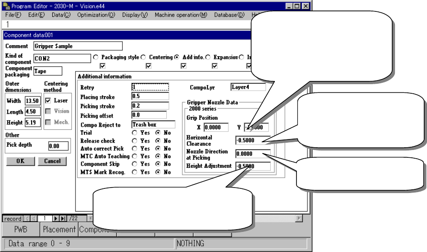
Task: Click the Grip Position X field
Action: pos(216,127)
